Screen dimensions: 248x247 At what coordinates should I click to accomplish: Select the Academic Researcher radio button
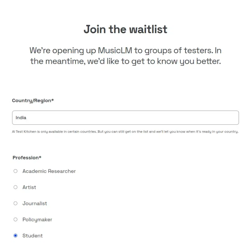[15, 171]
